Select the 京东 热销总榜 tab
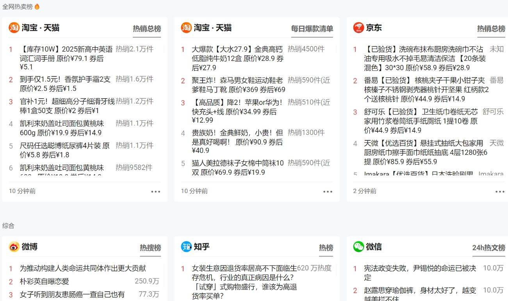The width and height of the screenshot is (508, 301). [491, 29]
